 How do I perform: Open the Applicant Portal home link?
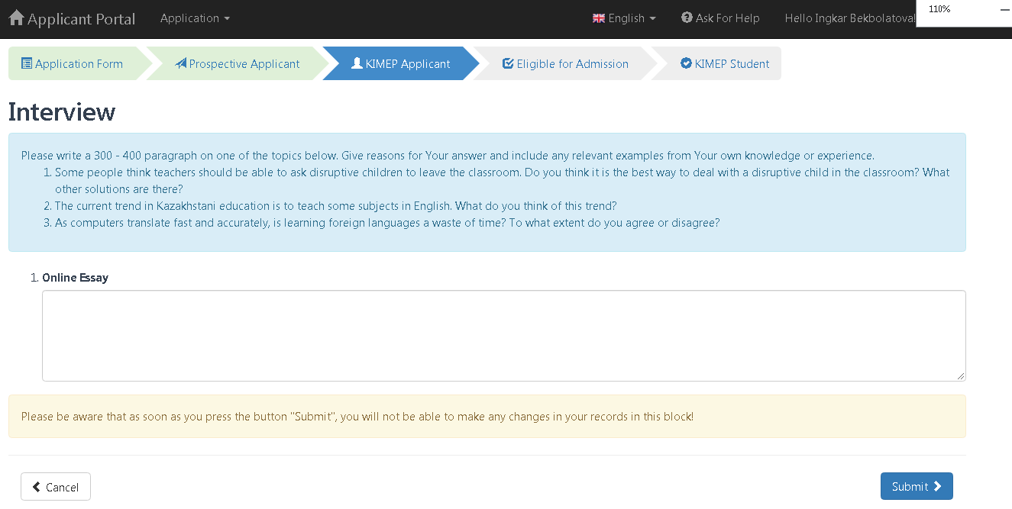(x=72, y=18)
